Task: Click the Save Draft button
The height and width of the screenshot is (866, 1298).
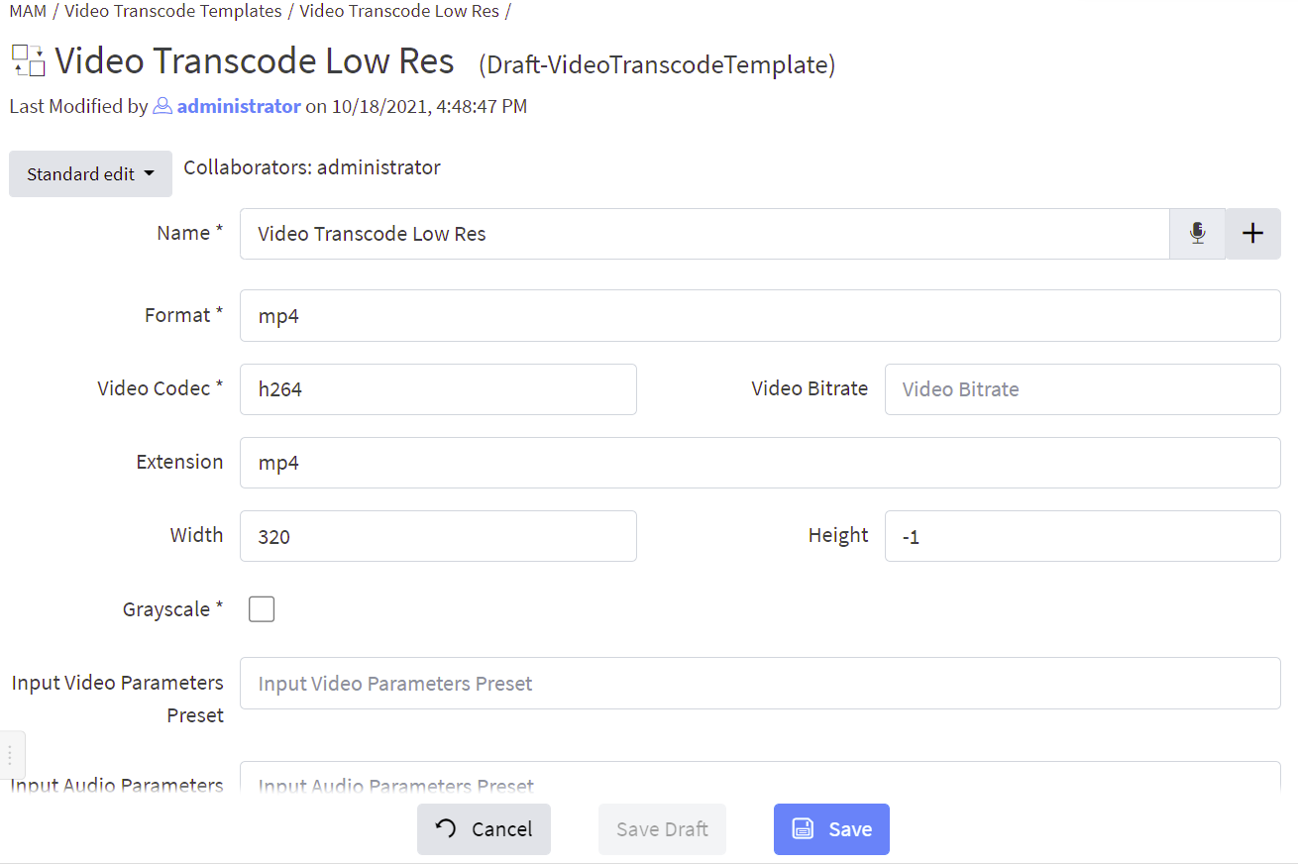Action: click(x=662, y=829)
